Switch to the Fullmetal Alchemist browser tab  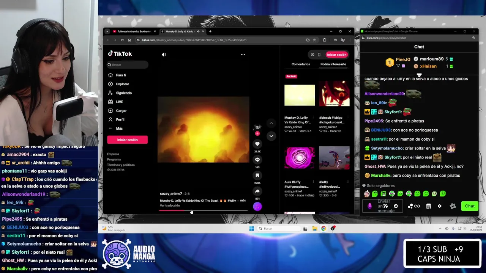[x=134, y=31]
